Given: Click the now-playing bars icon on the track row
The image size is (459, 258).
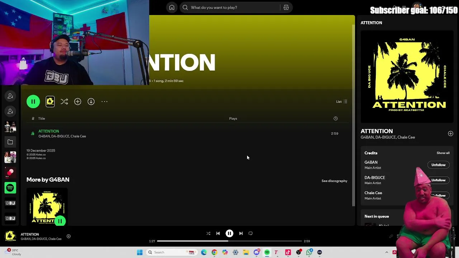Looking at the screenshot, I should pos(33,134).
